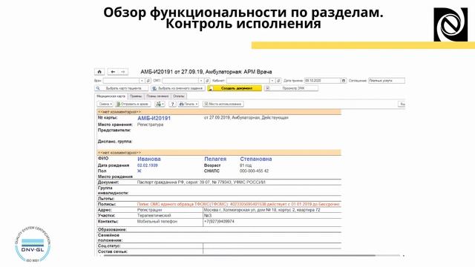Click Выбрать карту пациента button
The height and width of the screenshot is (267, 475).
point(122,88)
